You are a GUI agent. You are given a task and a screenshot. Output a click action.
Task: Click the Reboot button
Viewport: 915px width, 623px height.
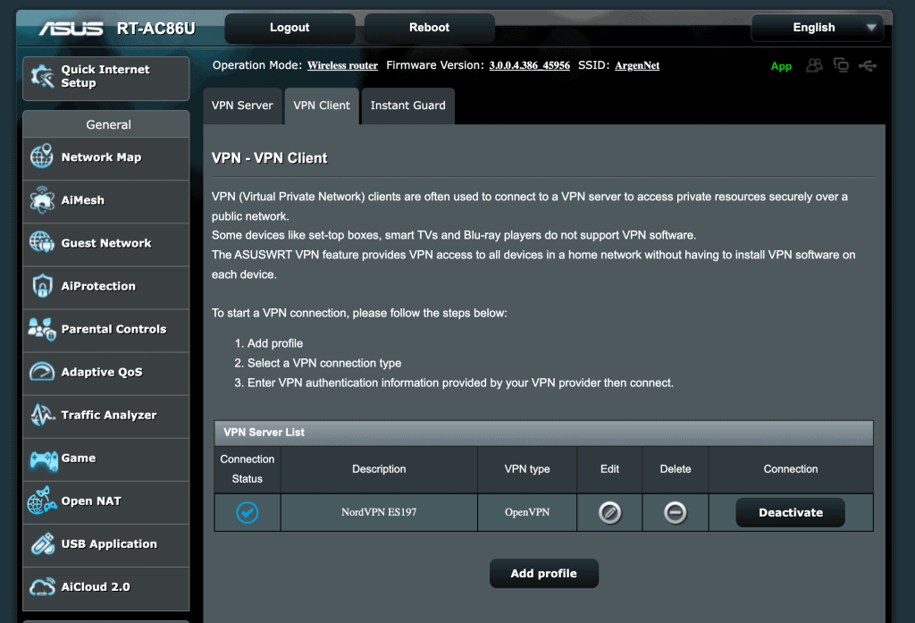429,28
